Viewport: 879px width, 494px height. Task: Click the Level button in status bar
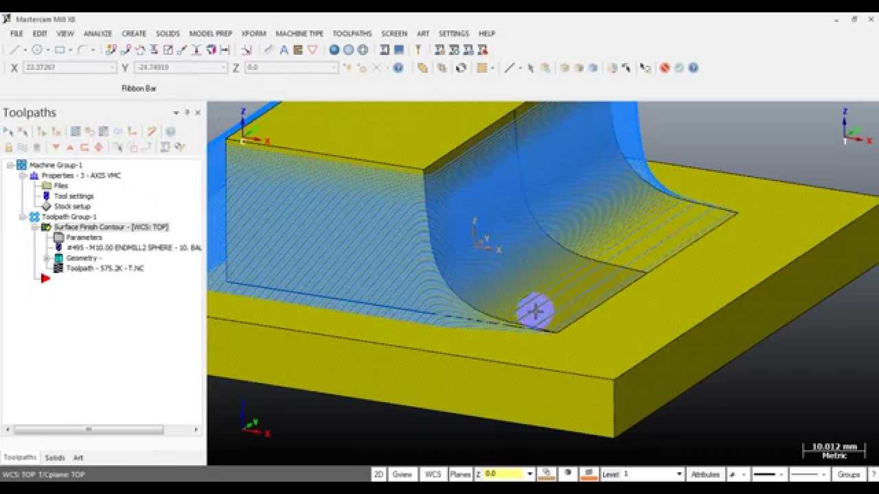pos(610,474)
